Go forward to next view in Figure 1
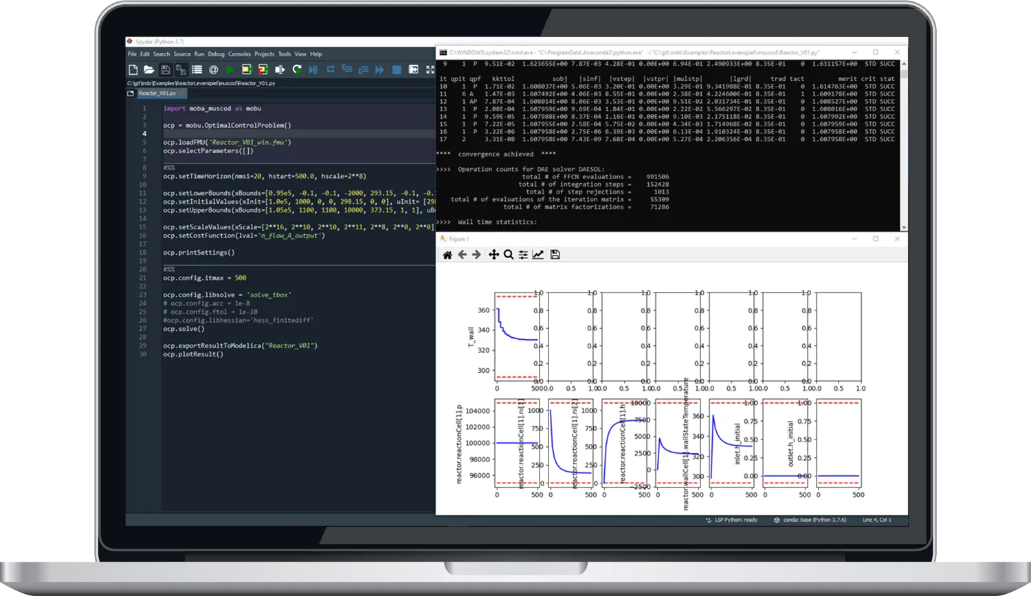The width and height of the screenshot is (1031, 596). 476,255
